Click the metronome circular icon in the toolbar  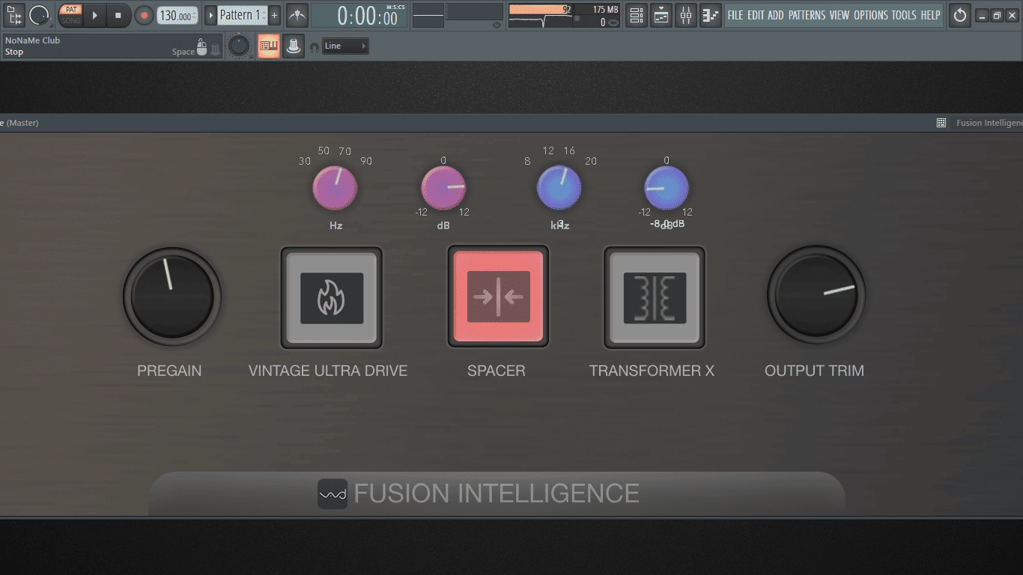pos(39,15)
